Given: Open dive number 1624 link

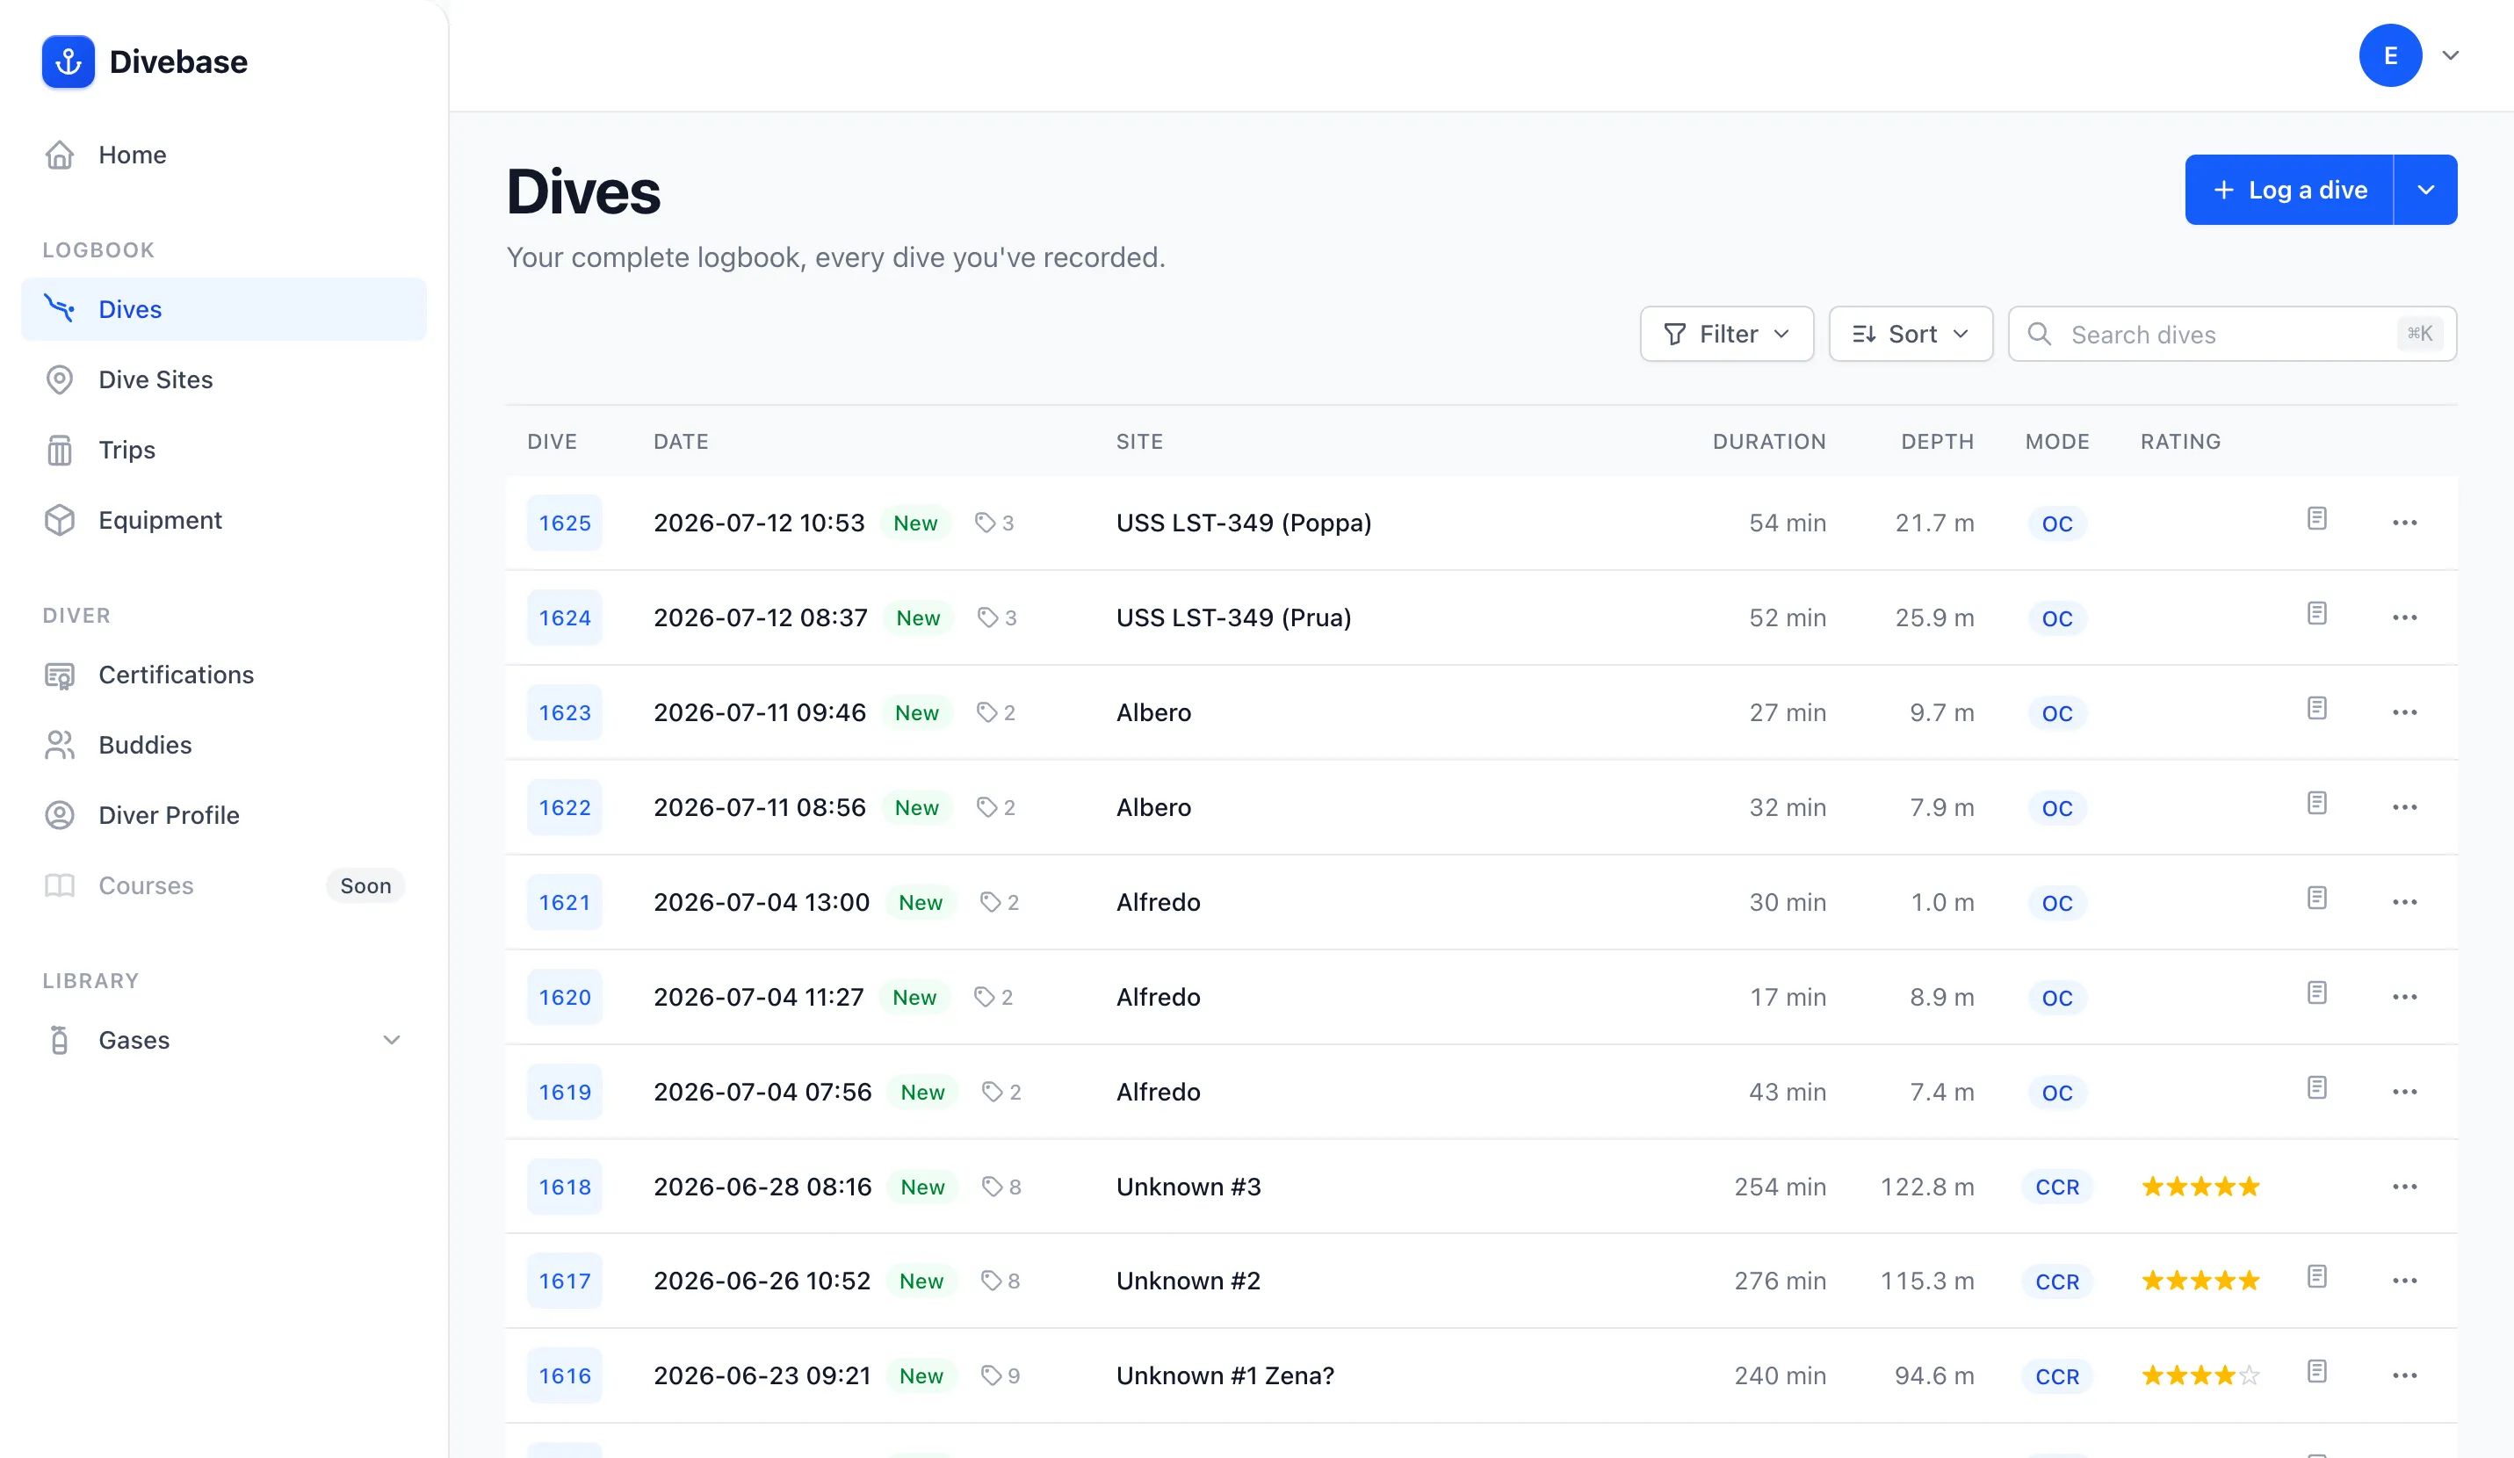Looking at the screenshot, I should pos(565,617).
